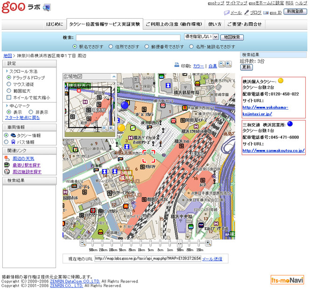Viewport: 310px width, 289px height.
Task: Click the 150m tick on scale slider
Action: tap(199, 244)
